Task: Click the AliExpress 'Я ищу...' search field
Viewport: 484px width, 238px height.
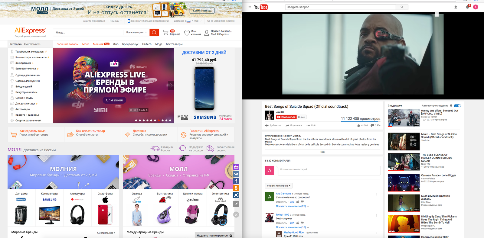Action: (x=88, y=32)
